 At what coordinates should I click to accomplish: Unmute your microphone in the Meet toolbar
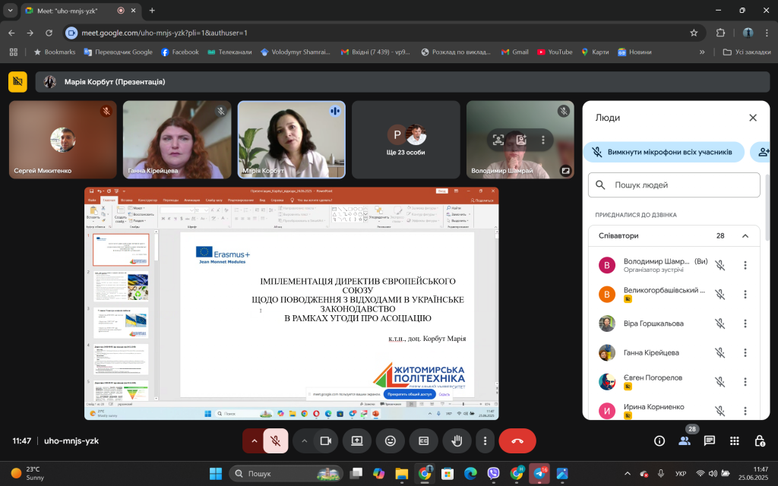click(275, 441)
